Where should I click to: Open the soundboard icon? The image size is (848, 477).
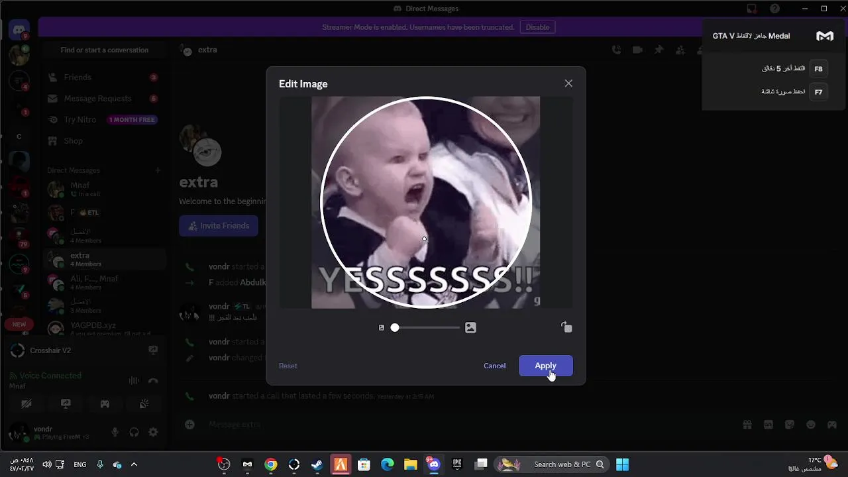[x=144, y=403]
